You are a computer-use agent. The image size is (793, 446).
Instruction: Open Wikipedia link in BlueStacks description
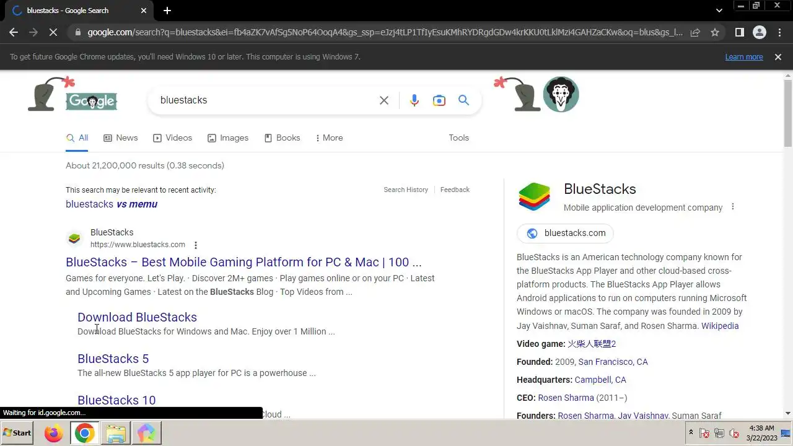pos(720,326)
